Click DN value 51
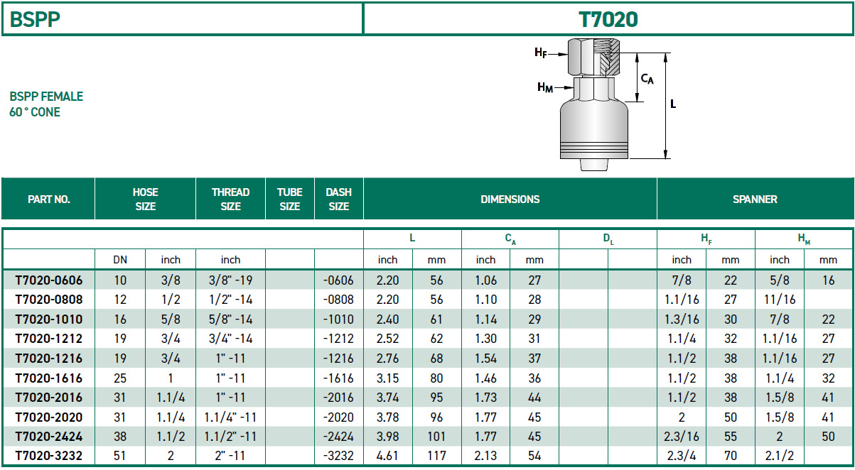This screenshot has width=855, height=470. pyautogui.click(x=120, y=456)
